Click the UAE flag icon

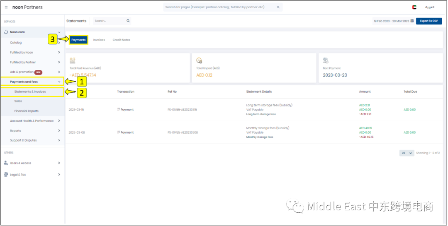(414, 7)
